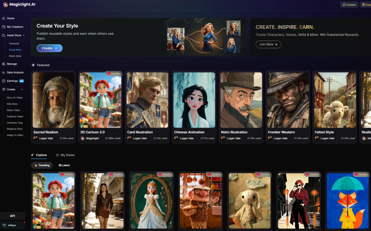This screenshot has width=371, height=231.
Task: Open the woman in leather jacket style thumbnail
Action: point(102,201)
